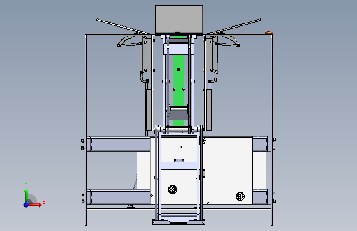Pick the small handle on the center white panel

coord(179,160)
